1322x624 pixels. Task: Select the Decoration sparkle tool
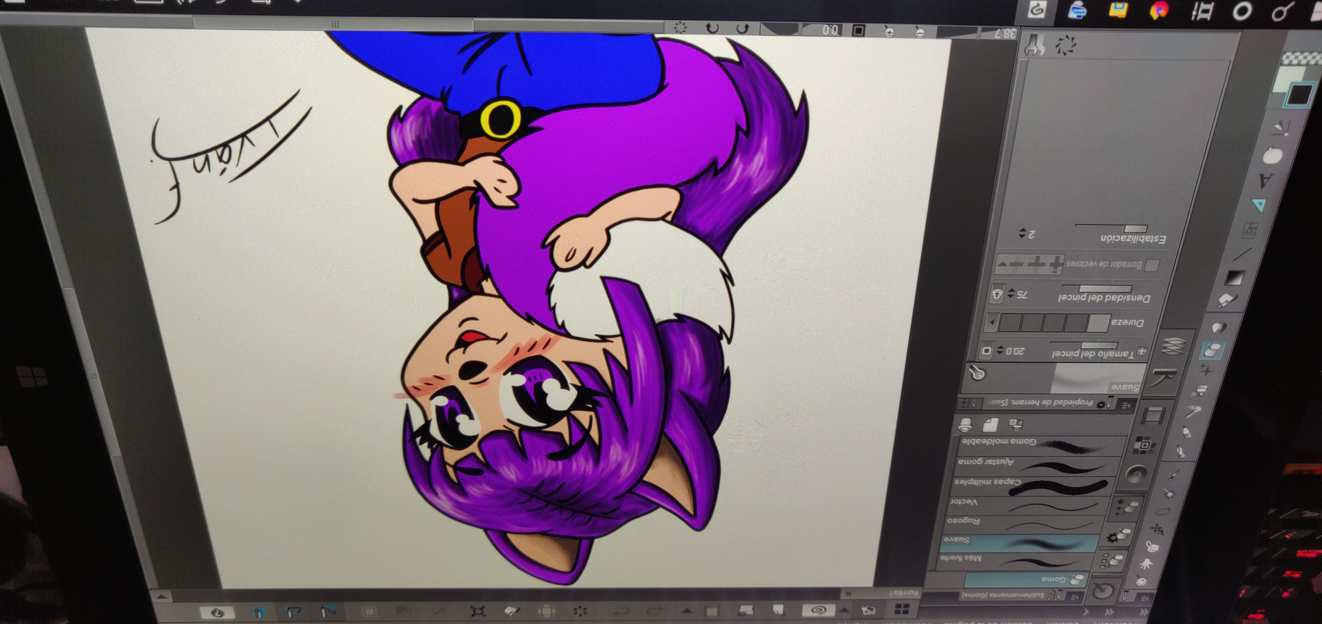[x=1206, y=369]
